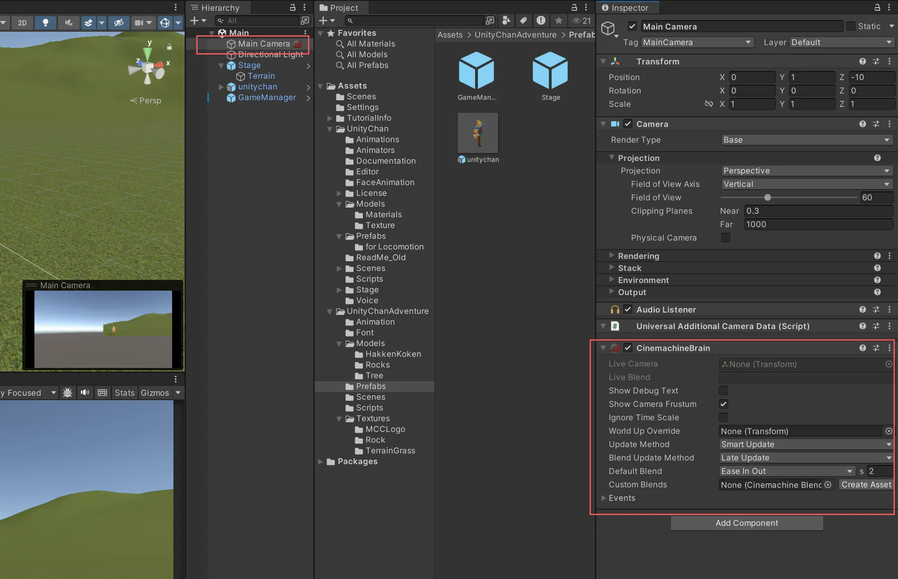Click the Add Component button
This screenshot has width=898, height=579.
(x=746, y=523)
